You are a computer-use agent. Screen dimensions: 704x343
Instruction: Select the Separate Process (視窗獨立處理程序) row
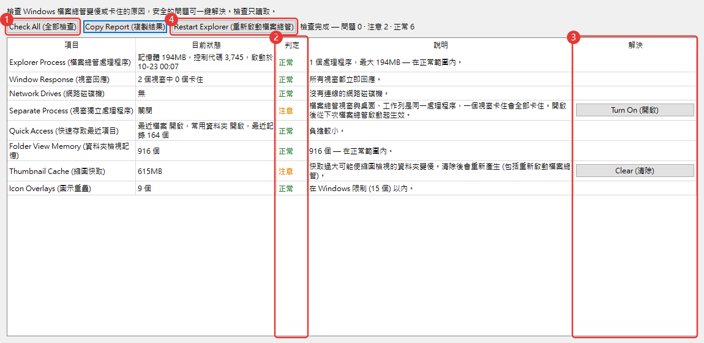coord(352,110)
